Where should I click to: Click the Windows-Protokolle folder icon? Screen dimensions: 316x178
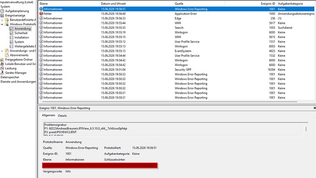click(x=7, y=24)
